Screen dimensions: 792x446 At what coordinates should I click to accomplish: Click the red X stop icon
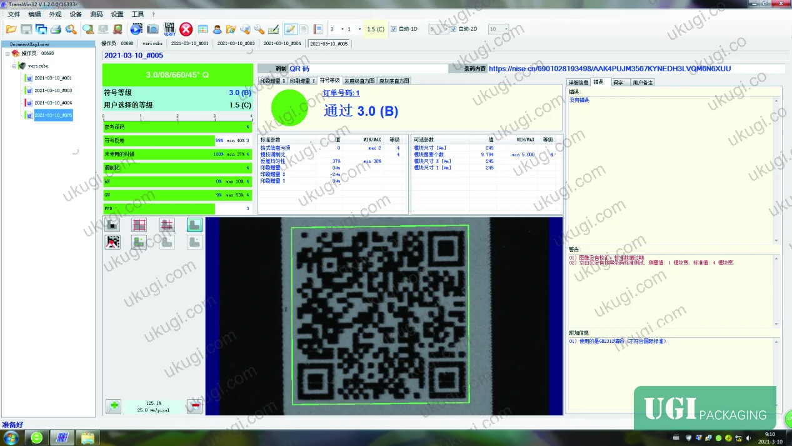pyautogui.click(x=186, y=29)
